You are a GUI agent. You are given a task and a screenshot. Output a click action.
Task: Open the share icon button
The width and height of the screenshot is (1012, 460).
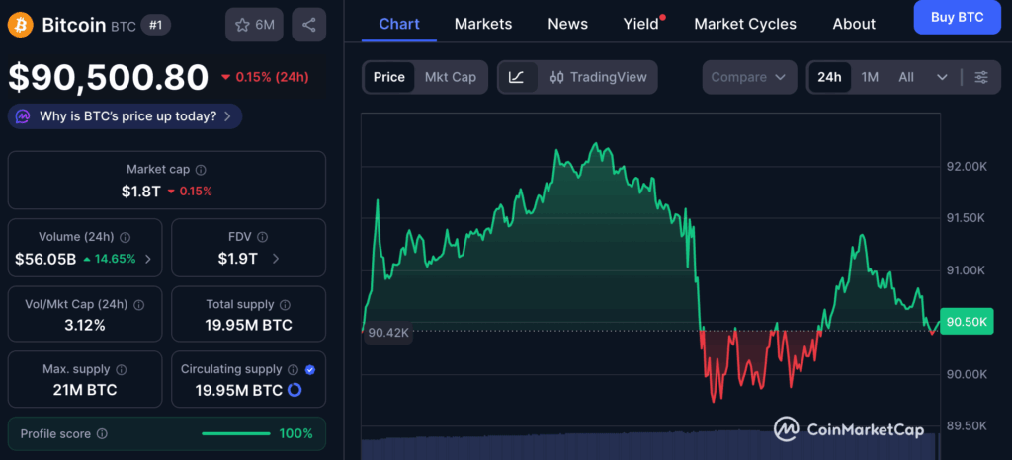click(308, 25)
